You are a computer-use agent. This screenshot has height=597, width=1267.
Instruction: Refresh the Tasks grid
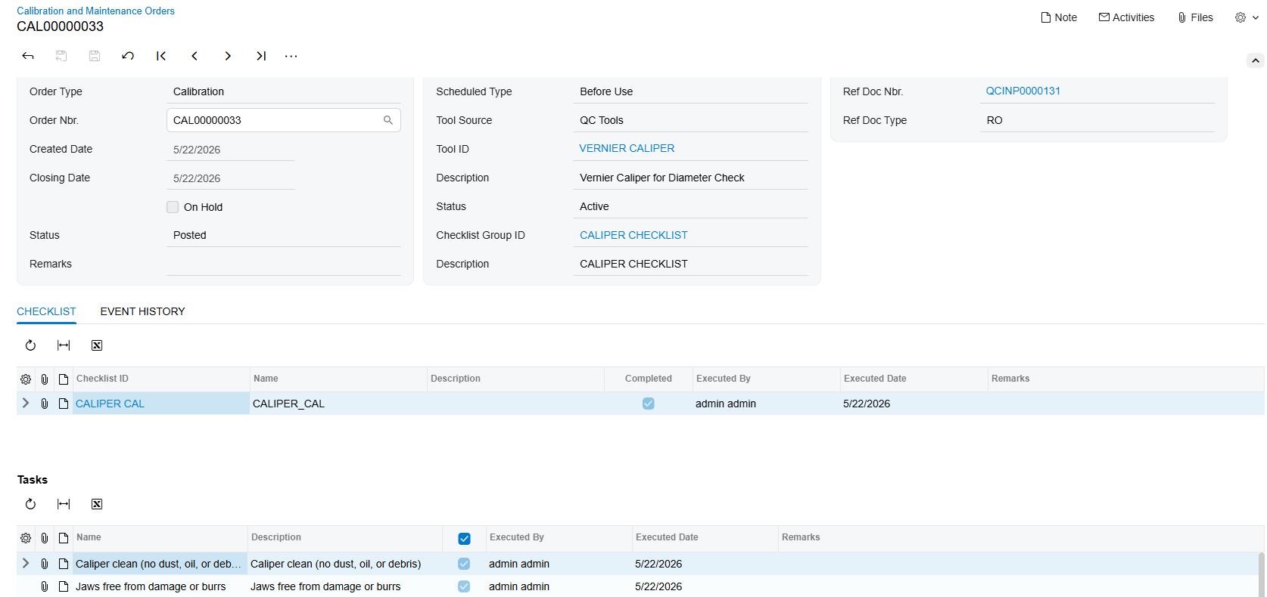click(30, 504)
